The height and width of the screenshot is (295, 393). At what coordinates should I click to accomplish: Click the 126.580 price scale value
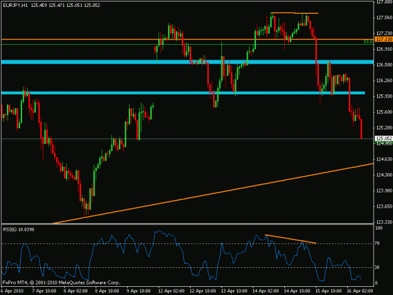tap(384, 65)
